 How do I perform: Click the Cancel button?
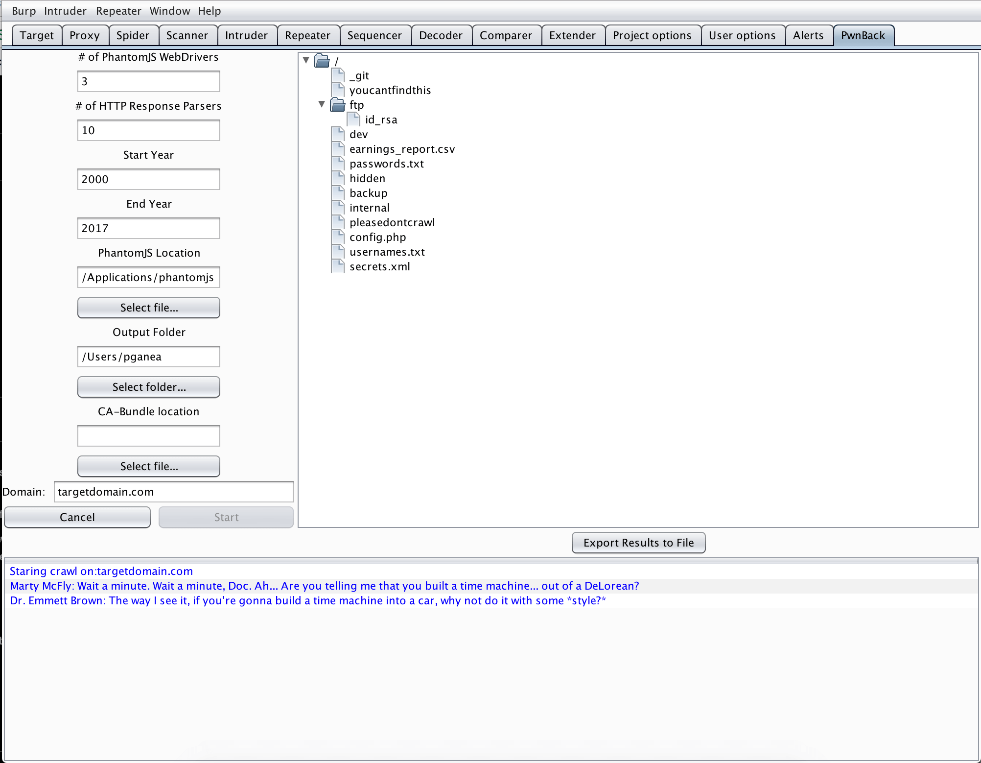click(77, 517)
